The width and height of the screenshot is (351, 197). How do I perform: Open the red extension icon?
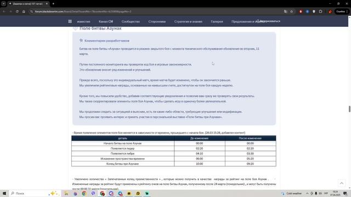[301, 11]
